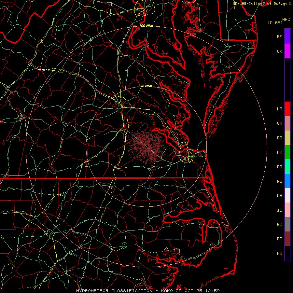Click the 50 NMI range ring label
Viewport: 293px width, 293px height.
click(x=146, y=86)
